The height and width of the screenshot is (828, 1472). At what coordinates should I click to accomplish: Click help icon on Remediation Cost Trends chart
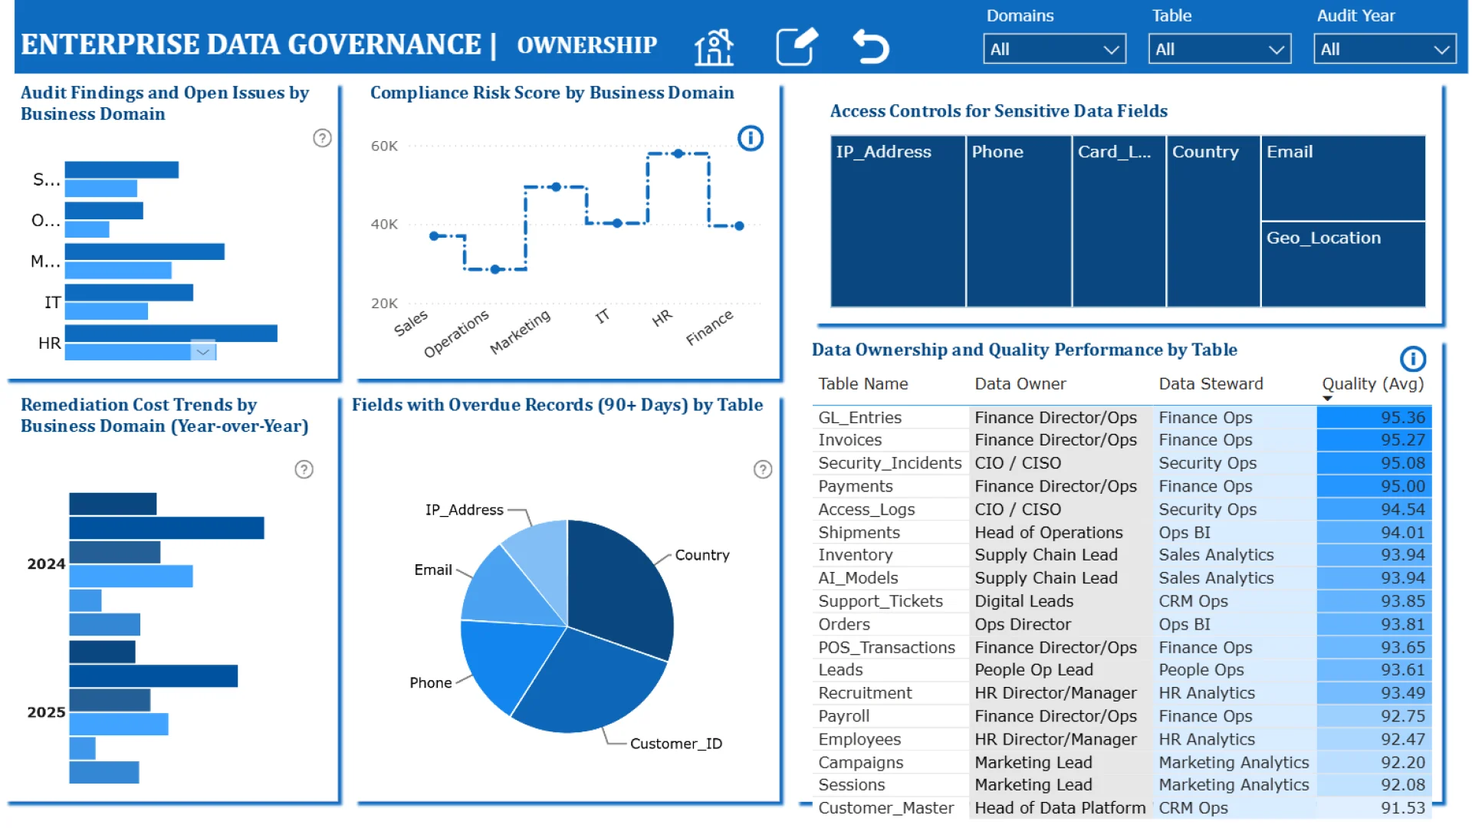click(304, 469)
